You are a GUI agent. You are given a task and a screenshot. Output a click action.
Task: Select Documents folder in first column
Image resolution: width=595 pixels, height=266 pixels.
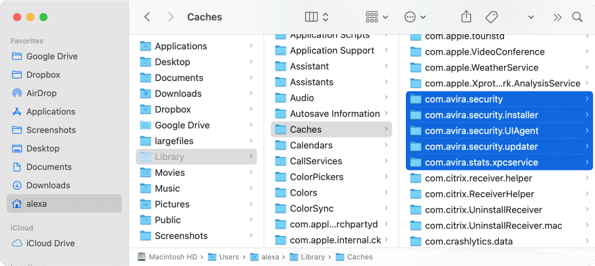pos(196,78)
